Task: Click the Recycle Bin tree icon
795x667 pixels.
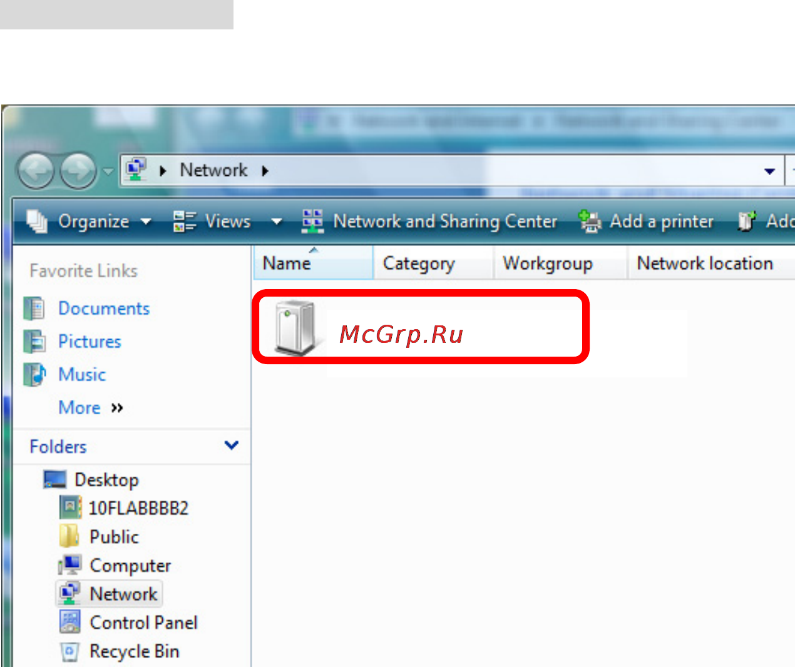Action: (70, 651)
